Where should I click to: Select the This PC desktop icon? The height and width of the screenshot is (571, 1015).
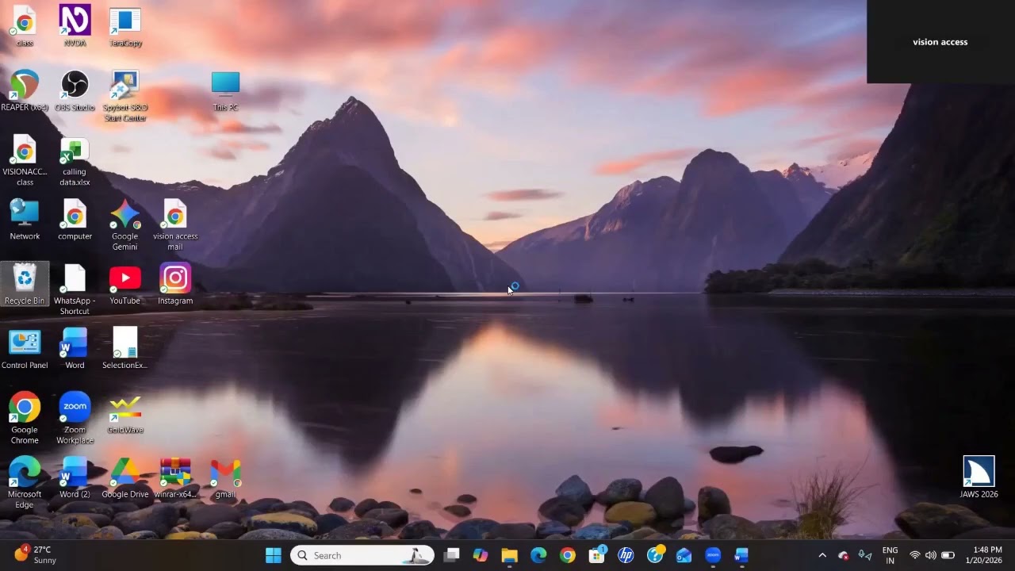coord(225,90)
